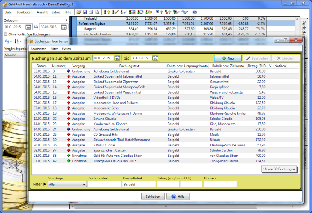312x213 pixels.
Task: Collapse the Zeitraum sidebar panel arrow
Action: [67, 20]
